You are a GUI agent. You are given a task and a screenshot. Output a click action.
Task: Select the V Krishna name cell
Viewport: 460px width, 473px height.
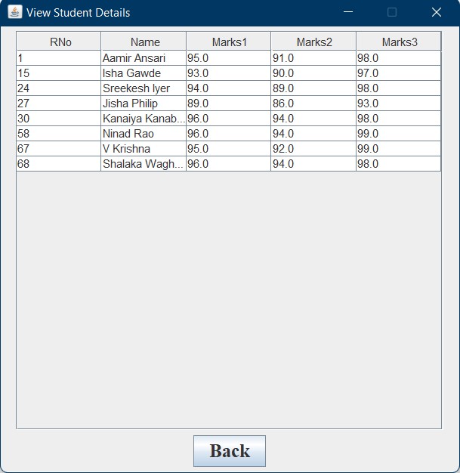click(x=144, y=148)
